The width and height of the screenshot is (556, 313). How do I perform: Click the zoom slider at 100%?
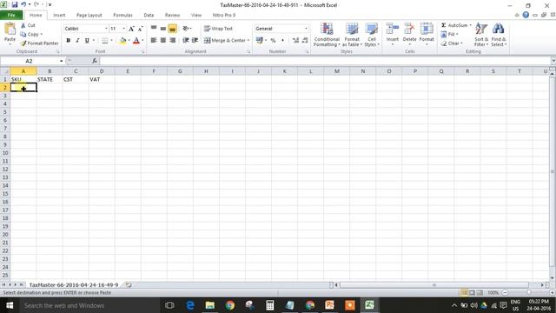529,292
